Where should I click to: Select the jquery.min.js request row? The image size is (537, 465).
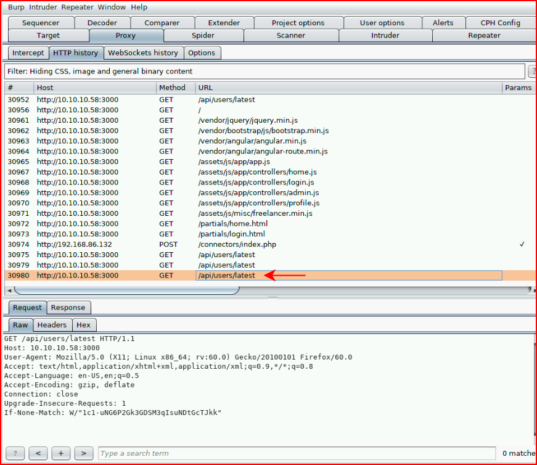pos(270,120)
